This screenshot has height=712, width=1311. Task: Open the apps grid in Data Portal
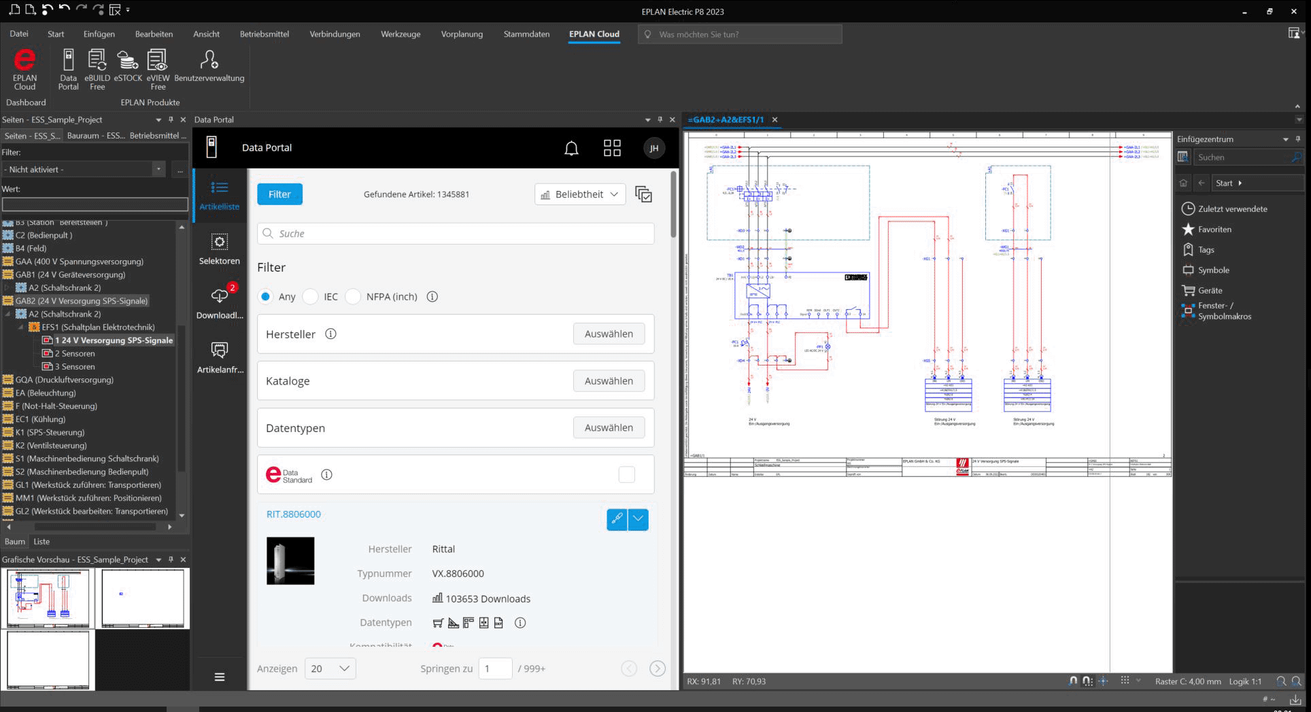point(612,148)
